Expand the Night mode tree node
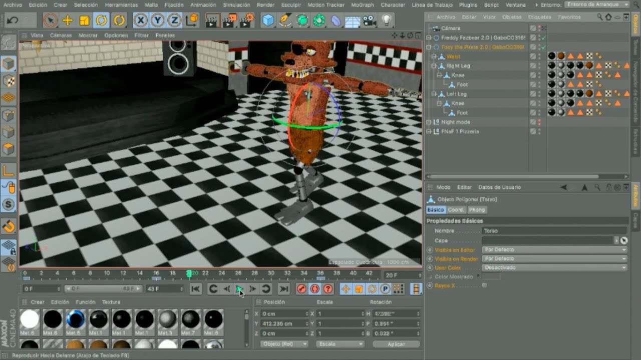Viewport: 641px width, 360px height. [x=429, y=122]
